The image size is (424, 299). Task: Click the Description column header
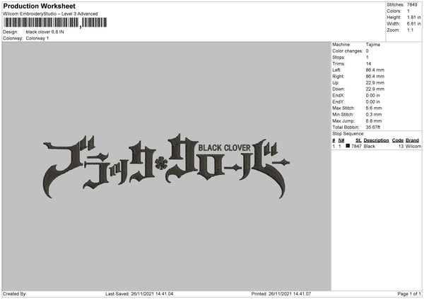pyautogui.click(x=376, y=140)
